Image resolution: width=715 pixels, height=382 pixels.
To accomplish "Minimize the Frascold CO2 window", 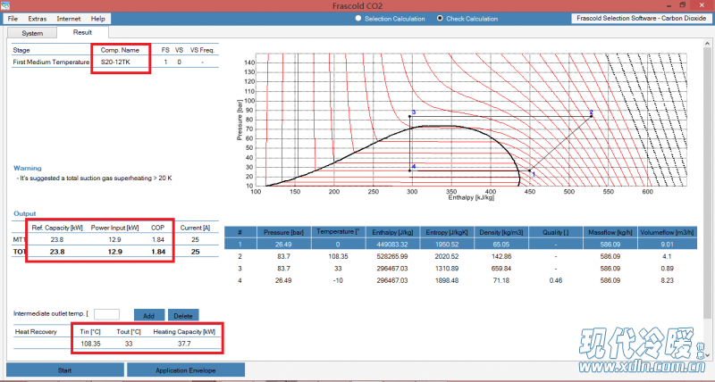I will (x=668, y=5).
